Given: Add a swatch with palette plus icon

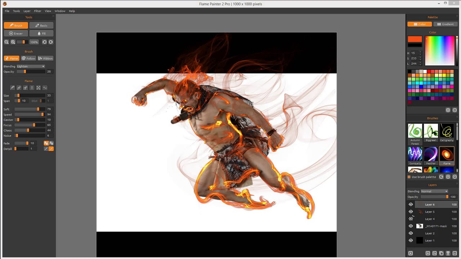Looking at the screenshot, I should 448,110.
